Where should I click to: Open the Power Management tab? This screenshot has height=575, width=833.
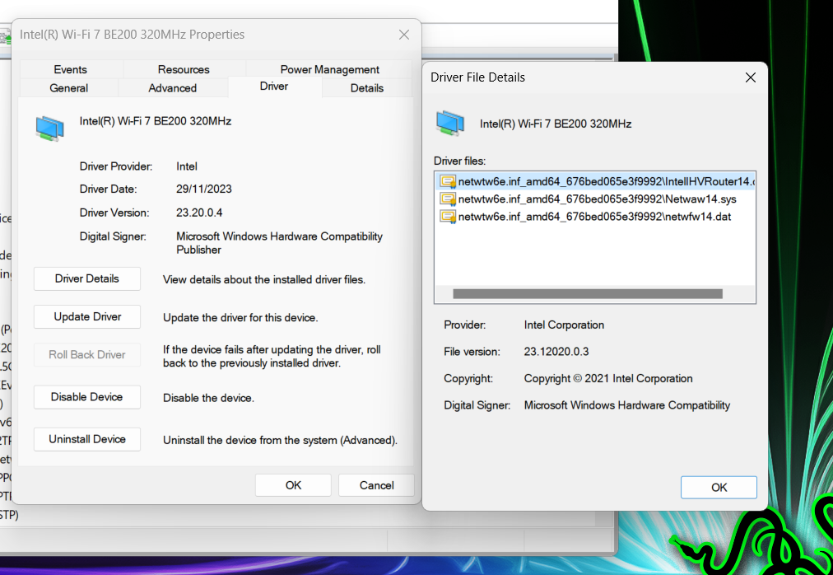[x=329, y=70]
